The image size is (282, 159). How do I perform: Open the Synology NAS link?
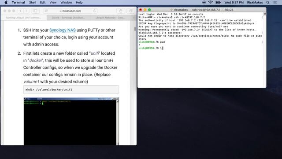point(63,30)
